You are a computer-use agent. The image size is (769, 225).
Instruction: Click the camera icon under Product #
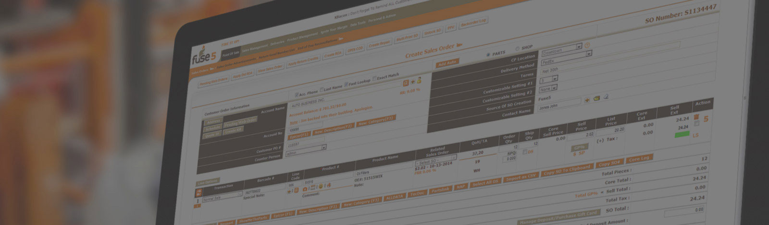(x=305, y=189)
